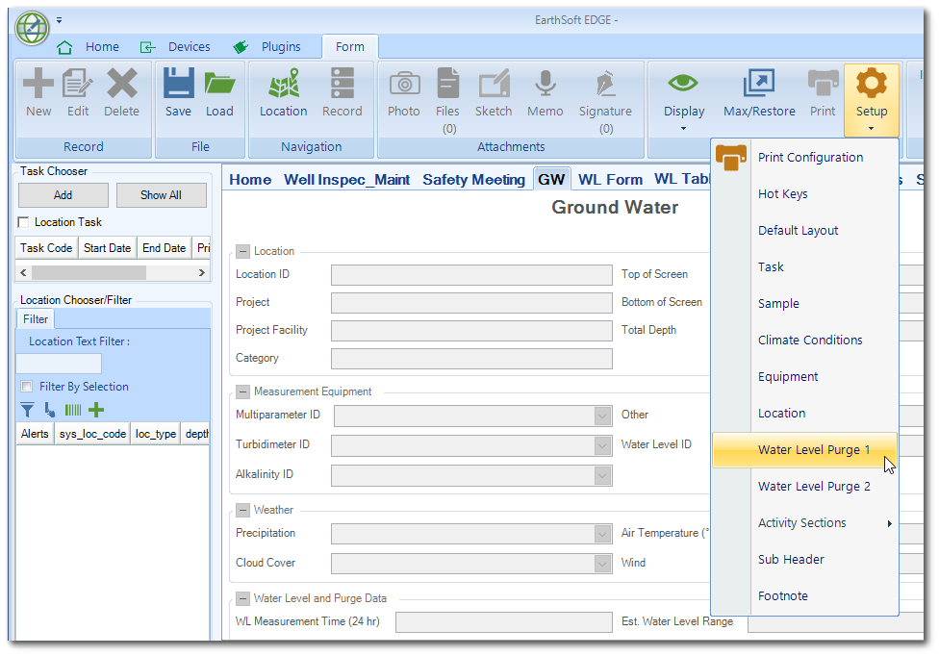Load a data file
Viewport: 939px width, 656px height.
click(x=219, y=91)
